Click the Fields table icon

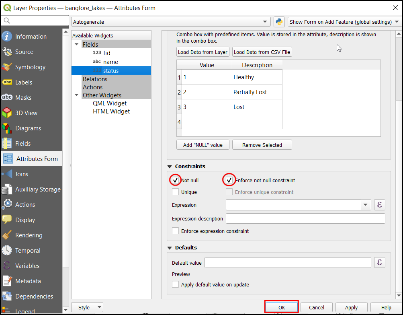point(7,143)
